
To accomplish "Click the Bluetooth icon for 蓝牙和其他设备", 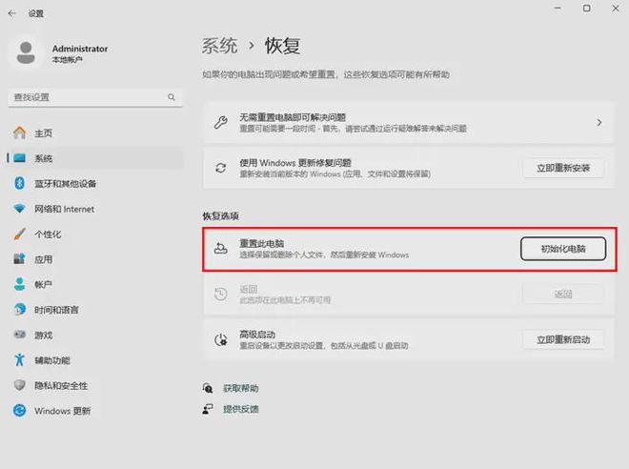I will pyautogui.click(x=19, y=183).
